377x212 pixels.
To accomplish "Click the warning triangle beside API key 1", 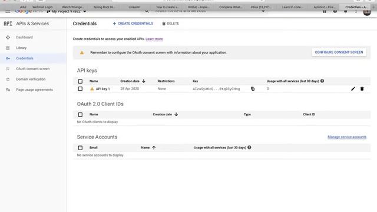I will tap(92, 89).
